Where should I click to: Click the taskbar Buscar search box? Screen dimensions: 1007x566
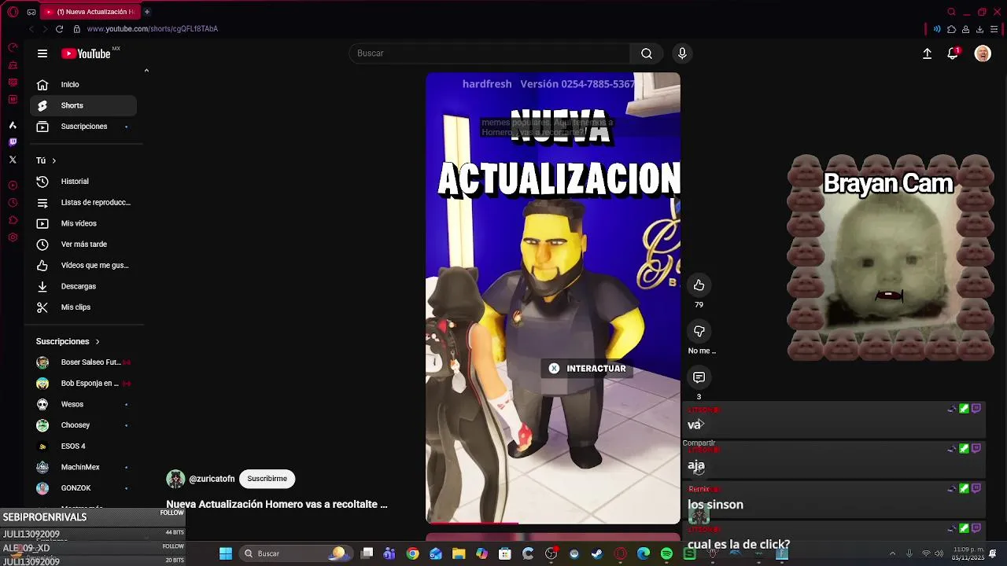[x=295, y=553]
